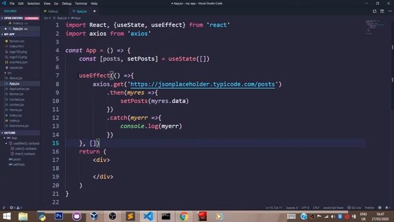Open the Go menu
394x222 pixels.
pos(56,4)
